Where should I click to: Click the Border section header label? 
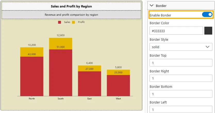pos(161,6)
